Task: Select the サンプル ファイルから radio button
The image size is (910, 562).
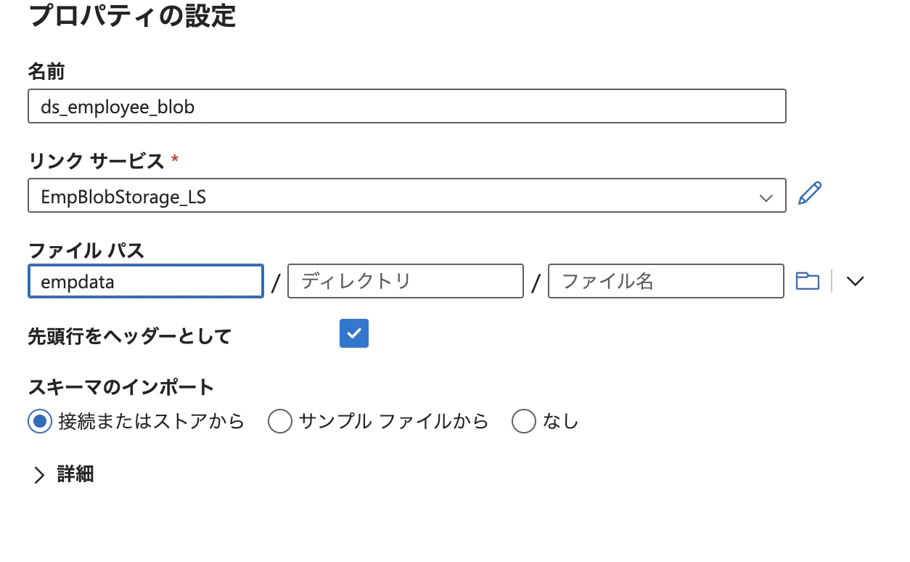Action: click(279, 421)
